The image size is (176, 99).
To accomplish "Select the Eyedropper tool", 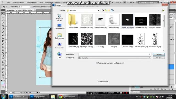I will pos(3,29).
